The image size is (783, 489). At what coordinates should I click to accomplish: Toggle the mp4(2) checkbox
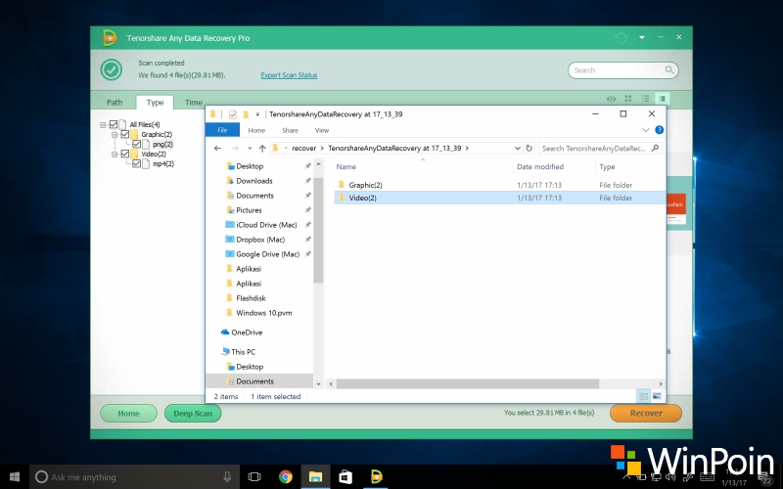tap(136, 163)
